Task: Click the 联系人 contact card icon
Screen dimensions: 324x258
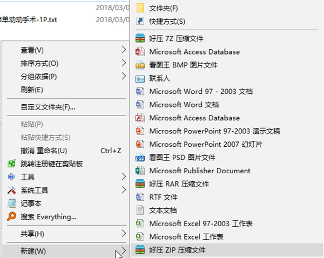Action: pos(140,78)
